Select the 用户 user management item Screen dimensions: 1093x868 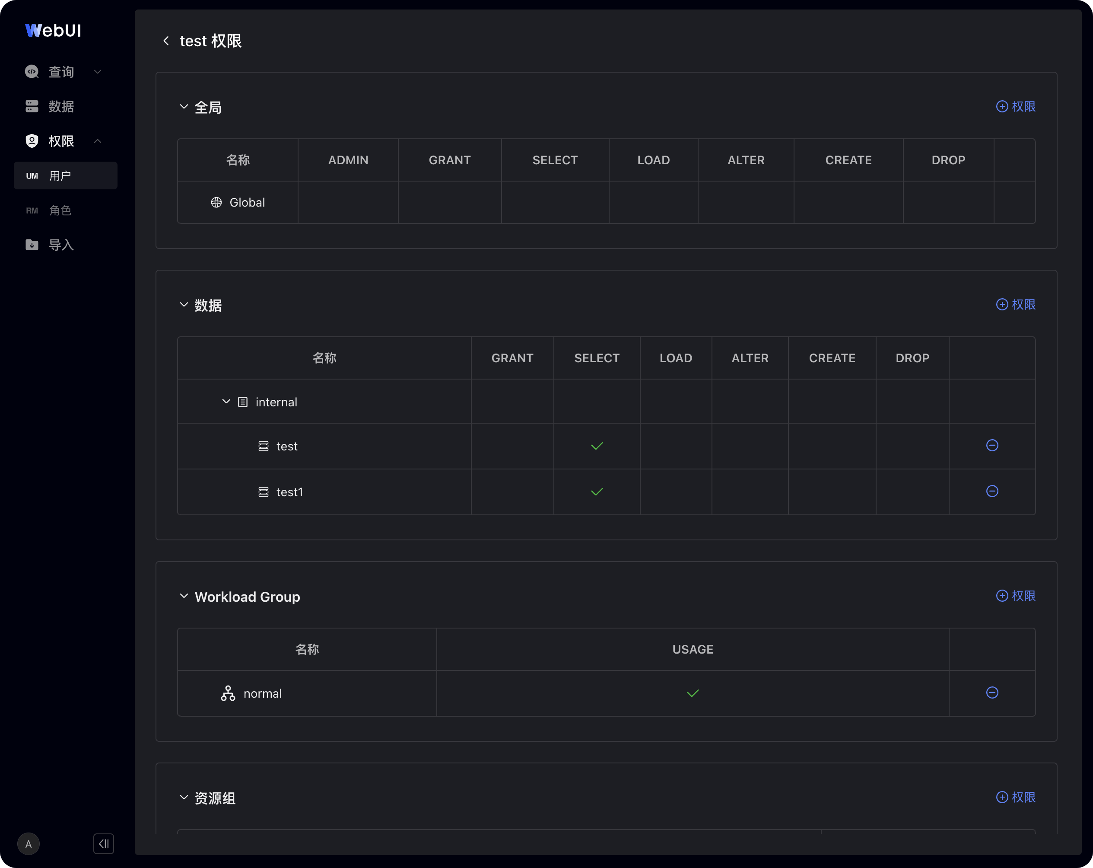(x=65, y=176)
